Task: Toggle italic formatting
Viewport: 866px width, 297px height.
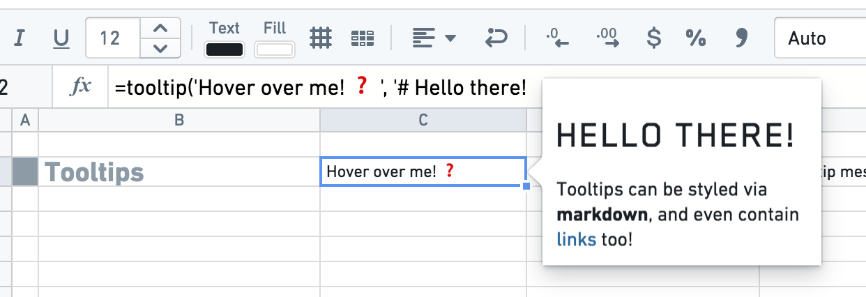Action: [20, 38]
